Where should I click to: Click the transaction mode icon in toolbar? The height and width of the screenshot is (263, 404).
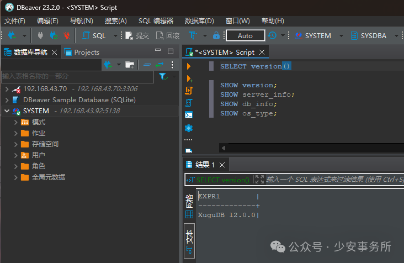click(193, 35)
